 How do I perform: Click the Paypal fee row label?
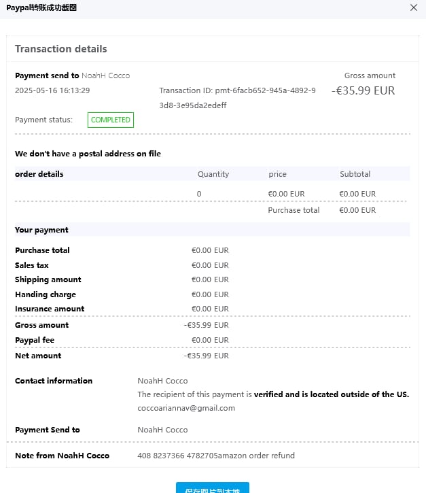point(35,340)
